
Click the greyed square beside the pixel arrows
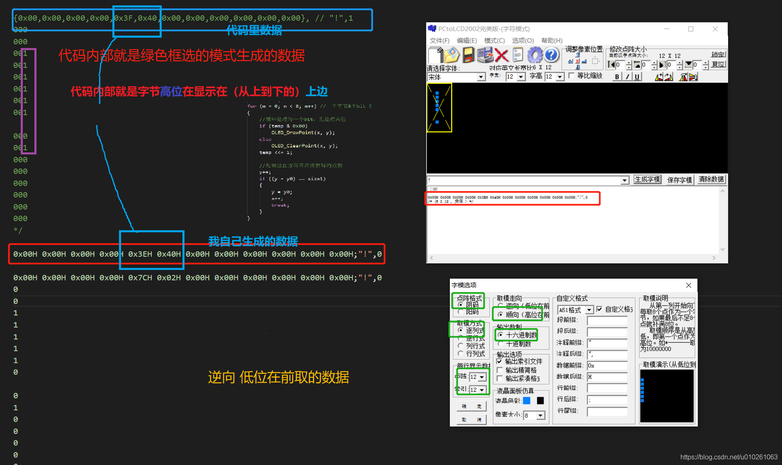pos(595,61)
